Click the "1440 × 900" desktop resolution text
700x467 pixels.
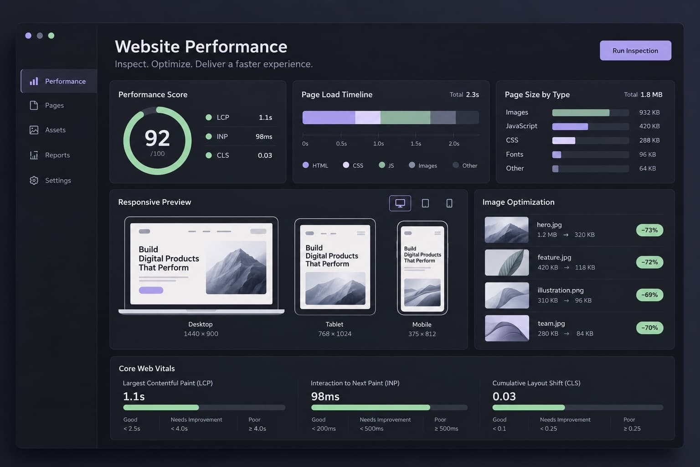[x=201, y=334]
